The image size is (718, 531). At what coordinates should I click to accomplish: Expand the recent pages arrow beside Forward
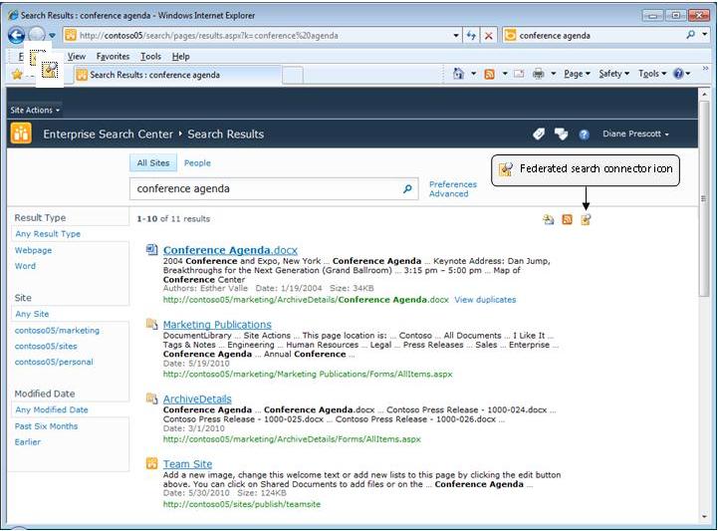tap(53, 35)
